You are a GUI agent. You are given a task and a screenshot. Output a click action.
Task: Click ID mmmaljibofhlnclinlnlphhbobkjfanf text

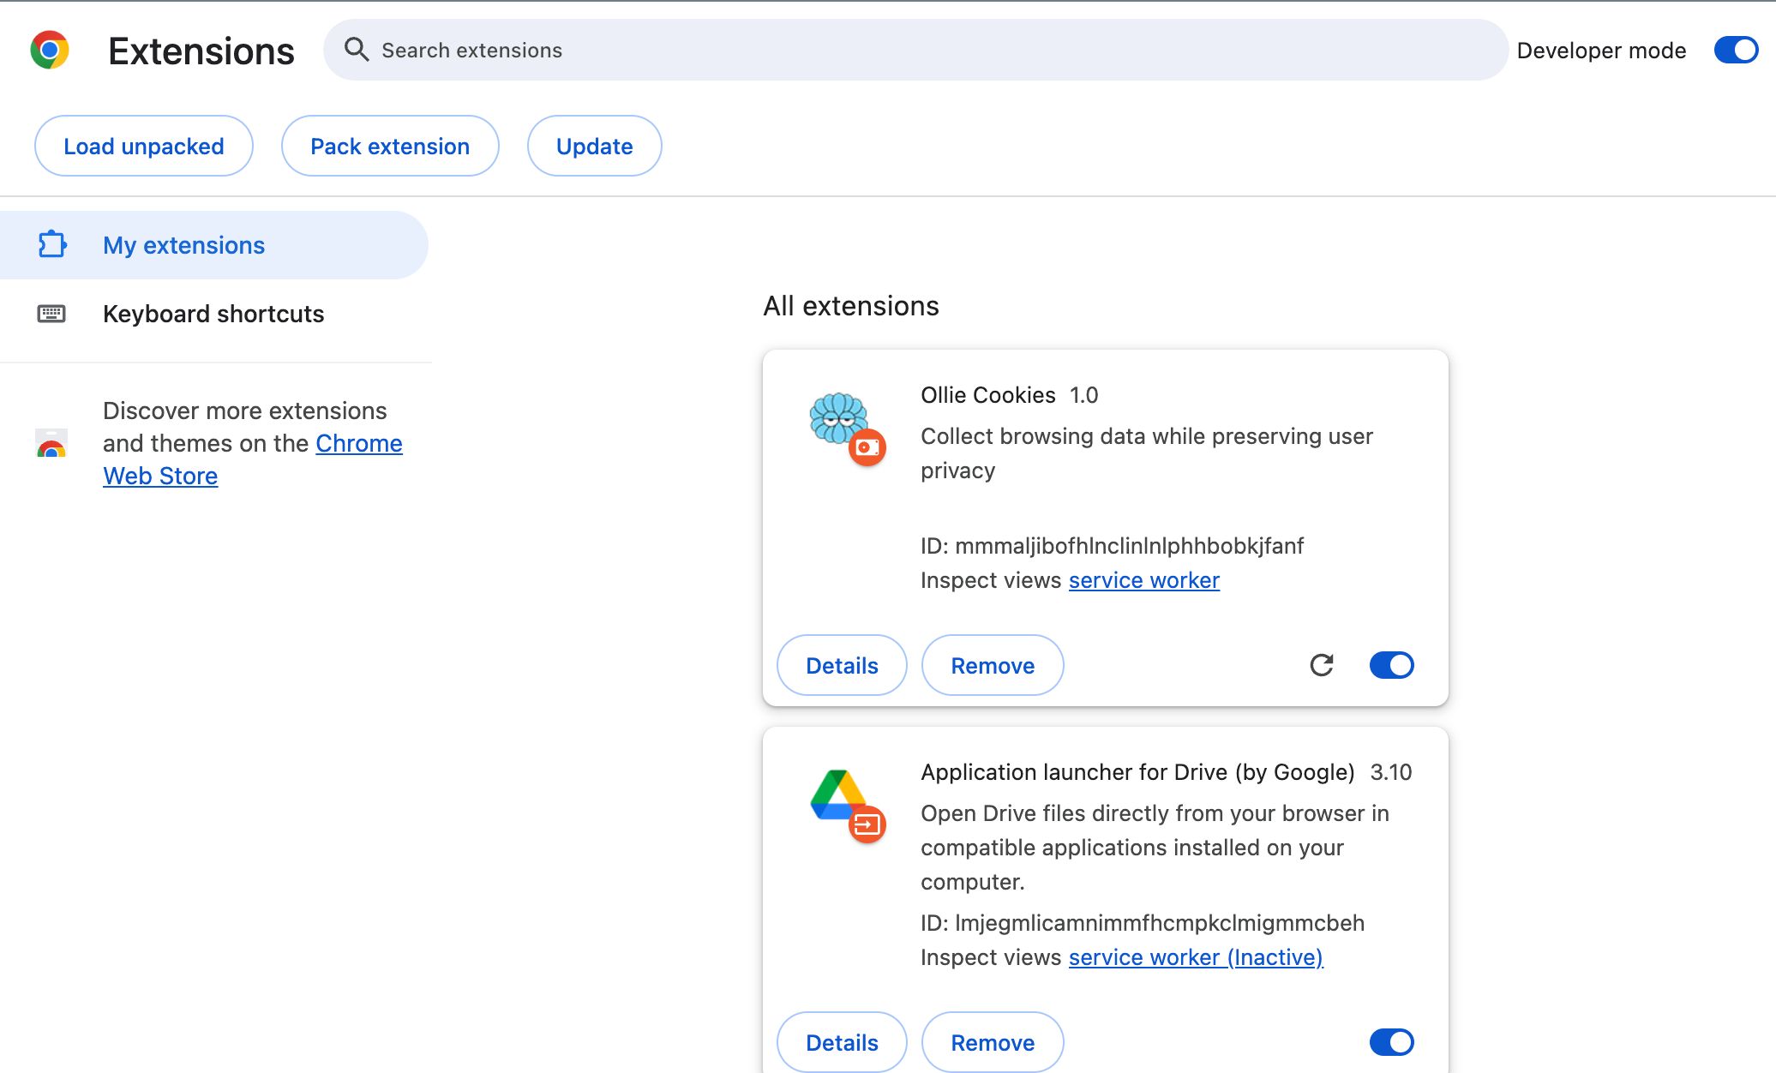1113,546
